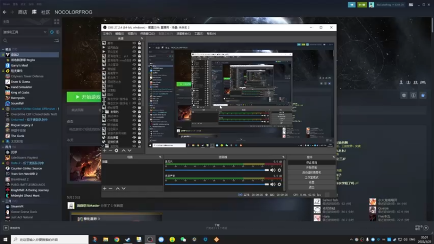Open OBS 场景集合(S) menu

(183, 34)
